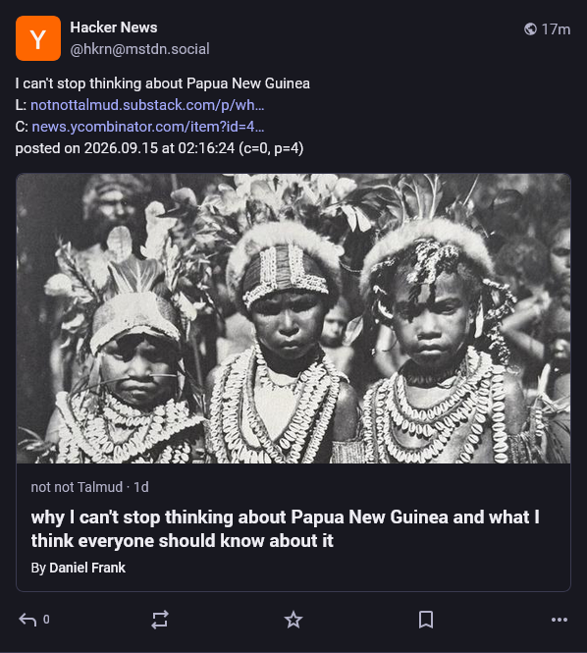Click the post text about Papua New Guinea
This screenshot has width=587, height=653.
click(x=162, y=83)
